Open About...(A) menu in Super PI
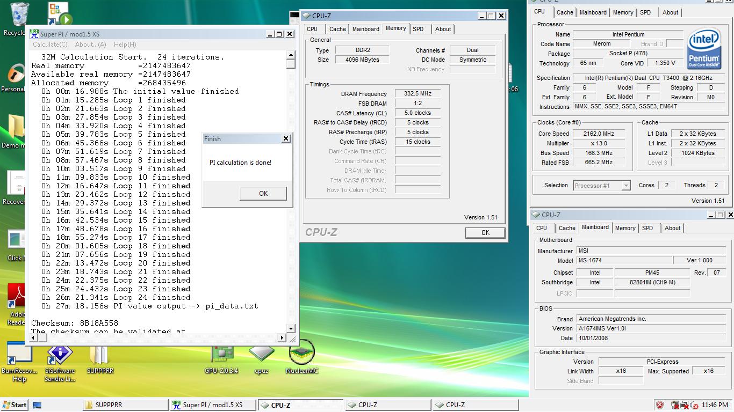 (x=90, y=45)
